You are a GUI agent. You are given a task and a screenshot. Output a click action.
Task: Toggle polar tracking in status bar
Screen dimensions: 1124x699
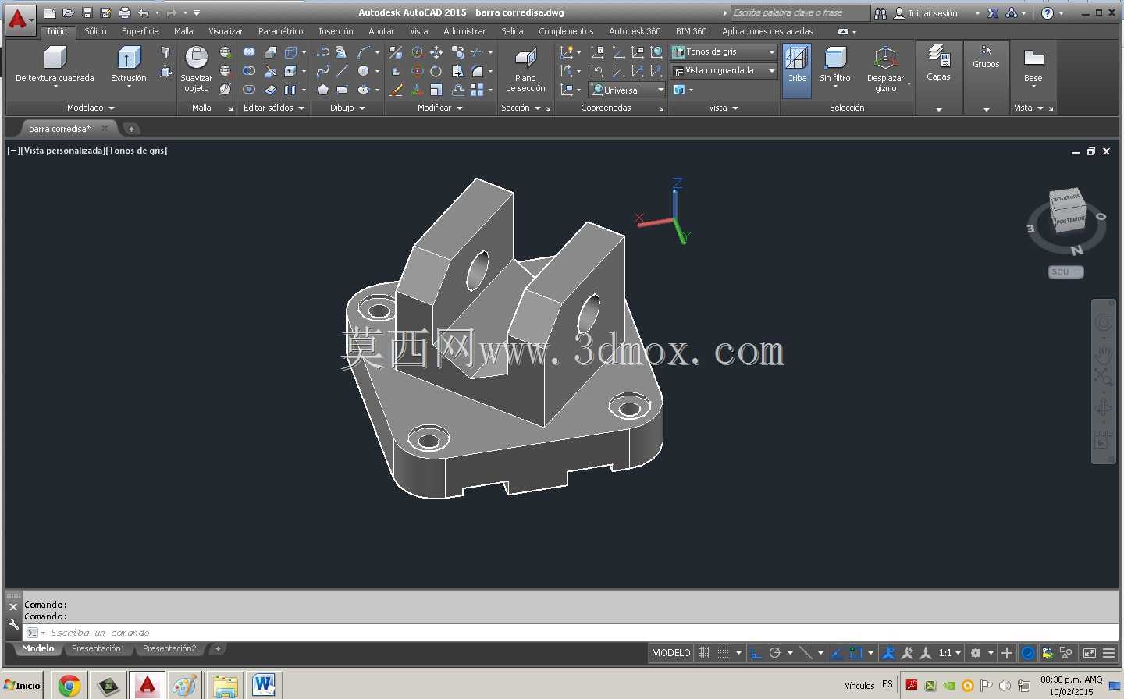pos(775,653)
